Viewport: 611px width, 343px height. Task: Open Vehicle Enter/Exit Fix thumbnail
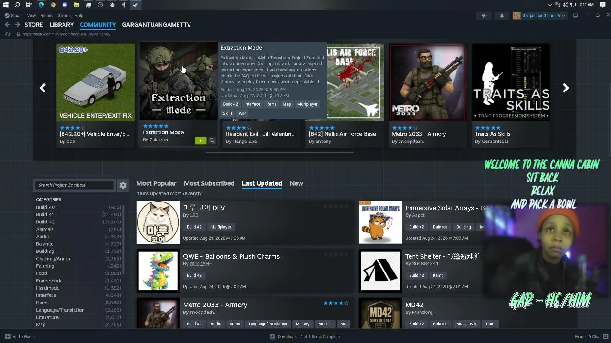tap(95, 82)
